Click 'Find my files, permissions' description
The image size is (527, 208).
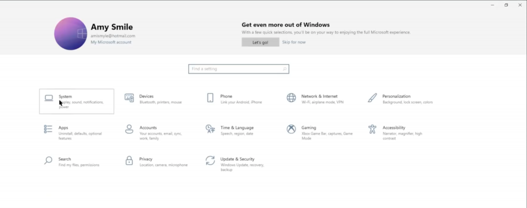[79, 165]
